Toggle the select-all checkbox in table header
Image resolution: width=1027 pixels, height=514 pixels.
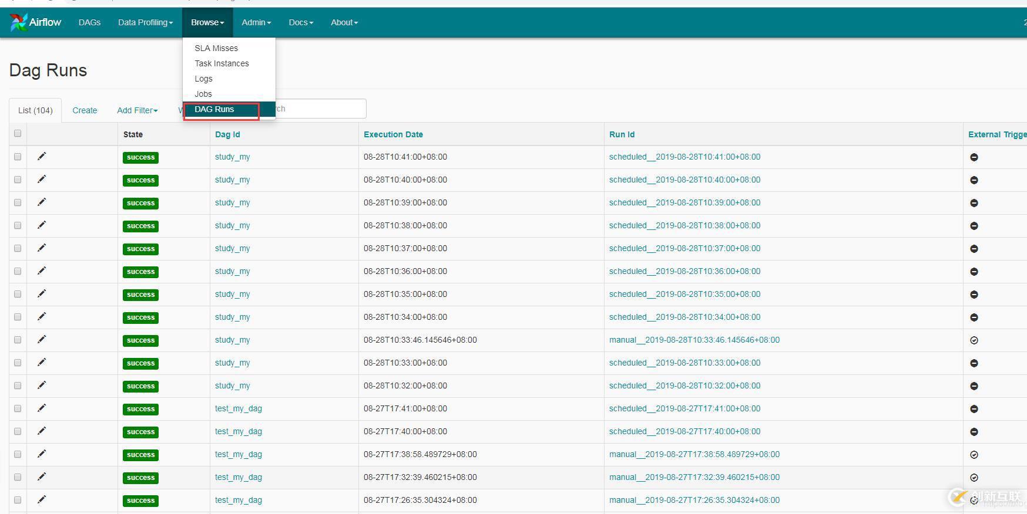(18, 134)
